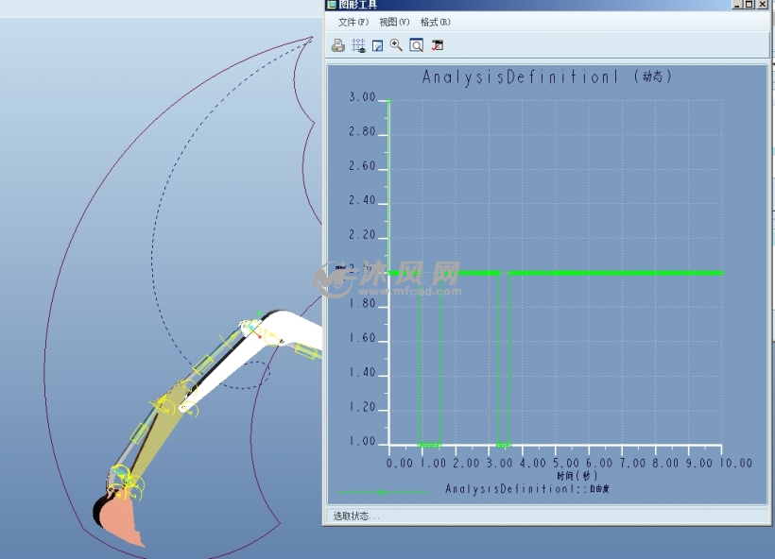Click the y-axis value 3.00
The height and width of the screenshot is (559, 775).
click(x=362, y=97)
